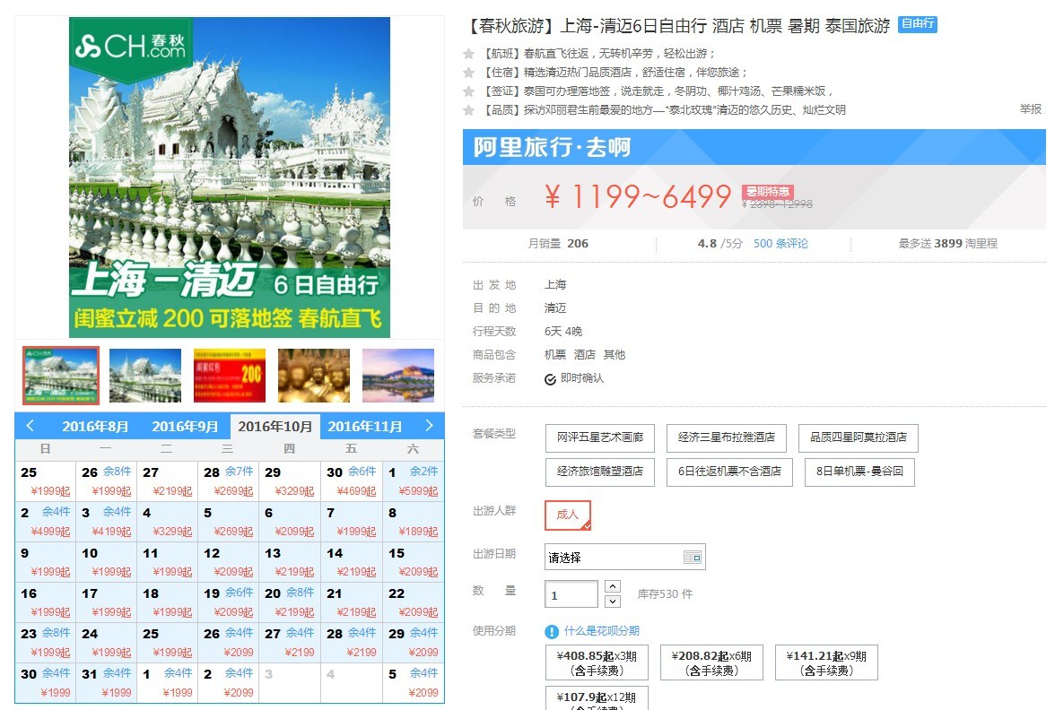Viewport: 1055px width, 710px height.
Task: Select golden Buddha statues thumbnail
Action: pos(314,376)
